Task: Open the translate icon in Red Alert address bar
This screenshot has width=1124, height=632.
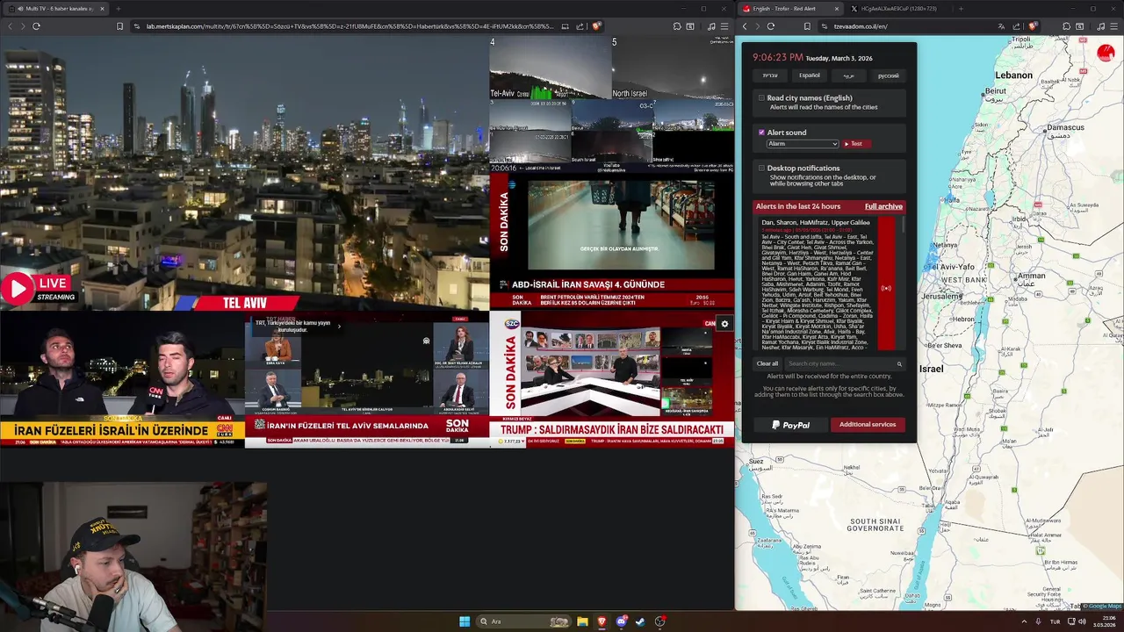Action: pos(1002,26)
